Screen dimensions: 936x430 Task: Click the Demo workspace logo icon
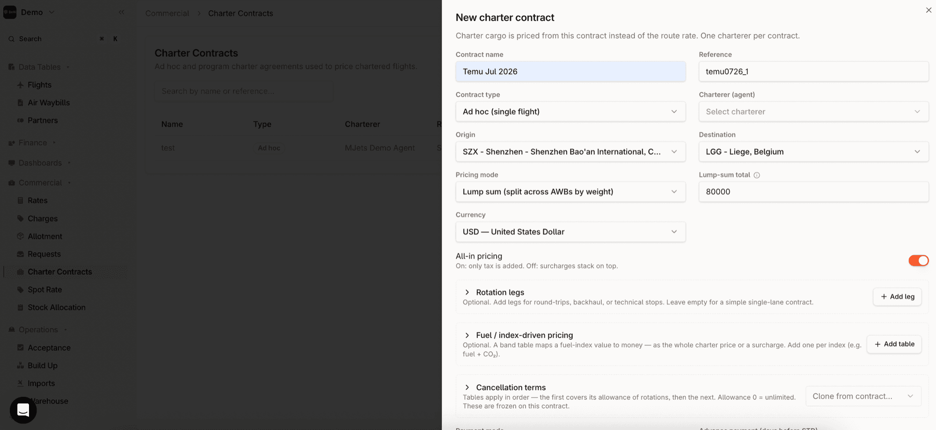click(x=10, y=12)
